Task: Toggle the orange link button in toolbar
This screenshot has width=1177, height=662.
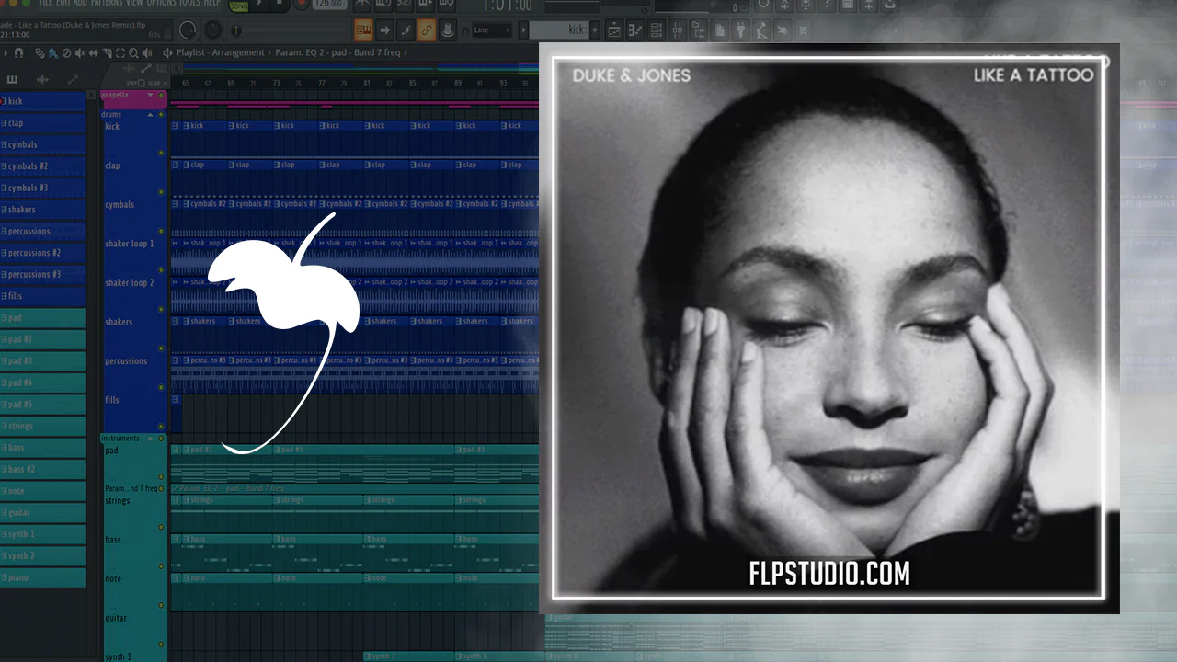Action: (427, 30)
